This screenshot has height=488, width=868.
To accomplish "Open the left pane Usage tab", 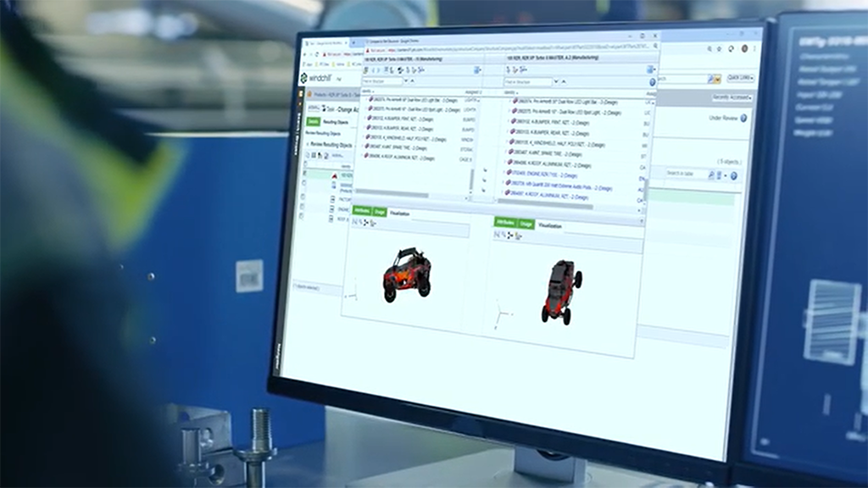I will pyautogui.click(x=379, y=212).
